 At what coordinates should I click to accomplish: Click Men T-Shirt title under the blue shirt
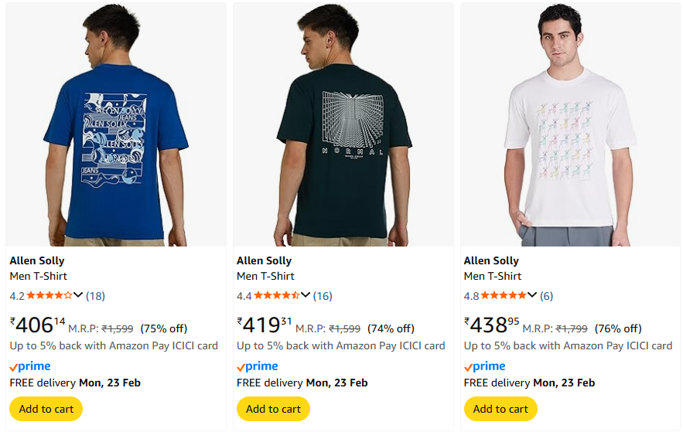pyautogui.click(x=39, y=276)
